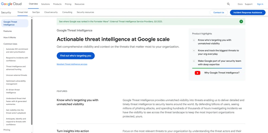The width and height of the screenshot is (268, 133).
Task: Click Incident Response Assistance button
Action: 248,13
